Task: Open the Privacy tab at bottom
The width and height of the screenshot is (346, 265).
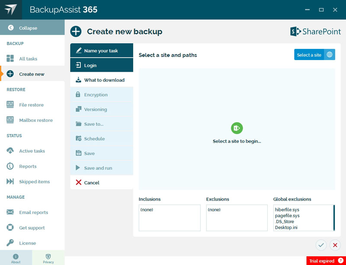Action: [48, 258]
